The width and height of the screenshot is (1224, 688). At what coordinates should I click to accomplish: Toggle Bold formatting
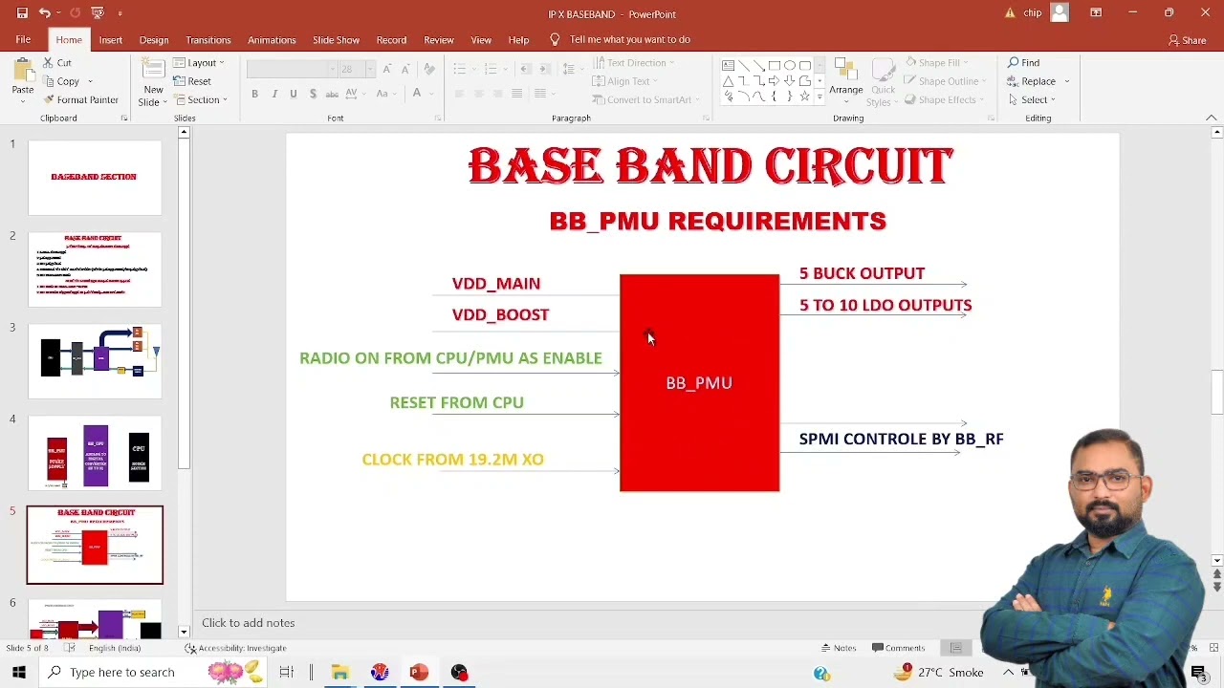coord(254,94)
